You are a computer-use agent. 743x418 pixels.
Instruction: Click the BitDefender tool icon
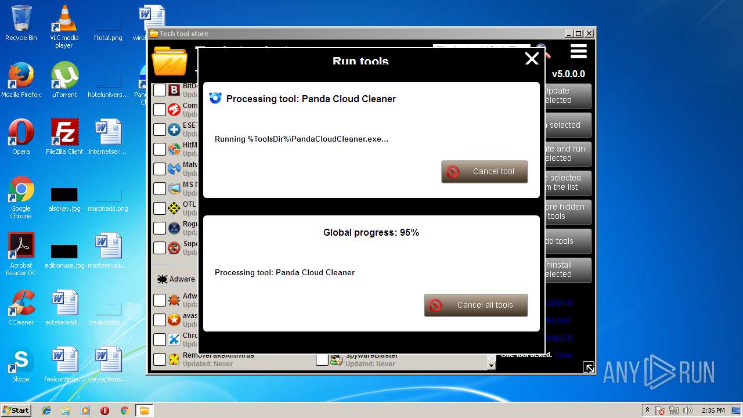(x=174, y=90)
